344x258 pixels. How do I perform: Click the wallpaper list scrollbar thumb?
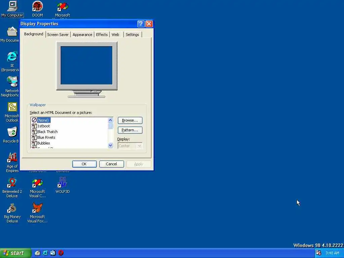tap(110, 126)
